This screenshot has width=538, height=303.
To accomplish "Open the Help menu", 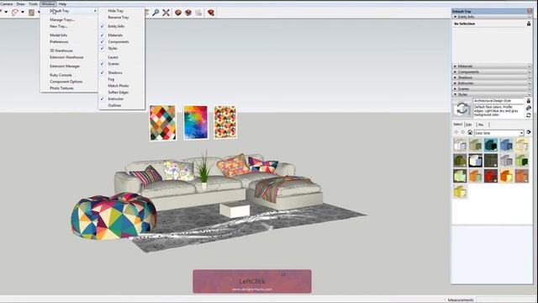I will pos(62,3).
